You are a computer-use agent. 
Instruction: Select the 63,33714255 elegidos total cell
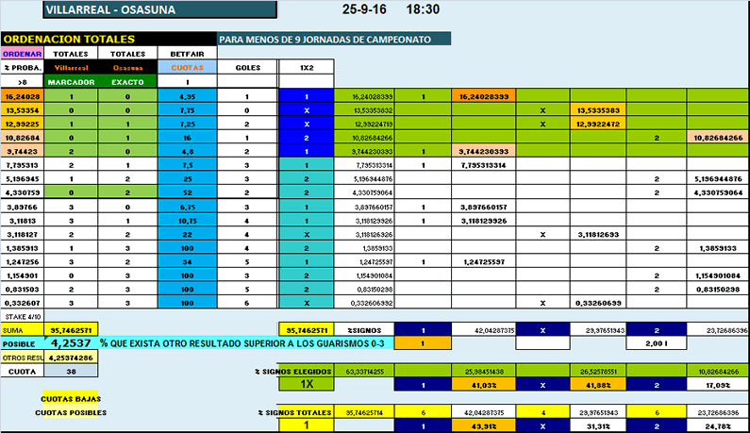point(364,372)
